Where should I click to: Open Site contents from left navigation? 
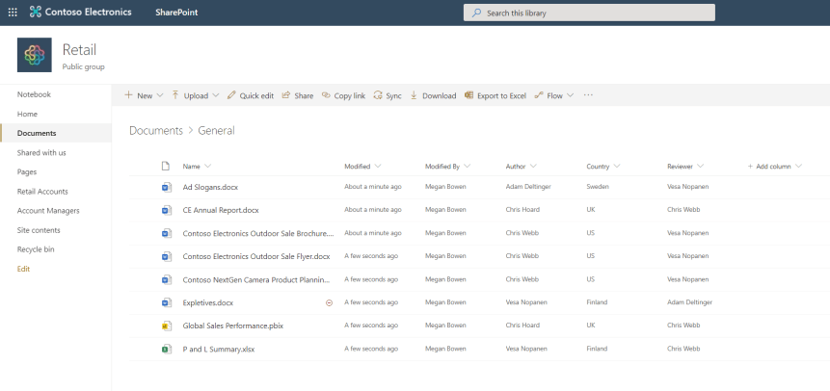tap(39, 229)
